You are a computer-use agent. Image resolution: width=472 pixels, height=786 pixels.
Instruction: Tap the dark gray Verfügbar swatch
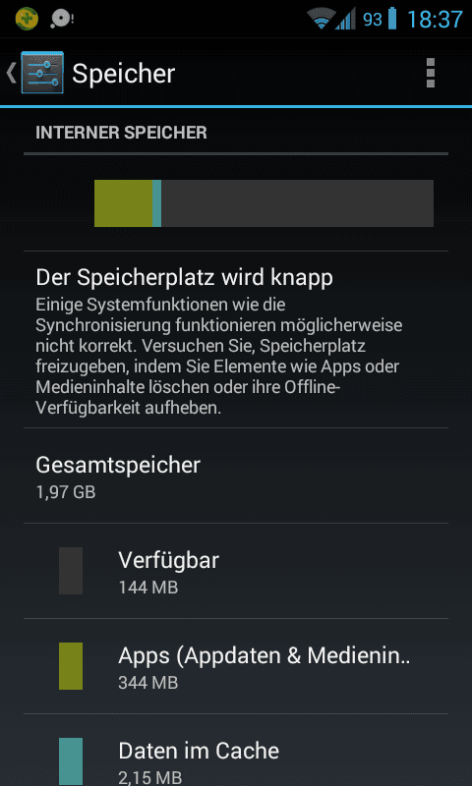point(71,571)
